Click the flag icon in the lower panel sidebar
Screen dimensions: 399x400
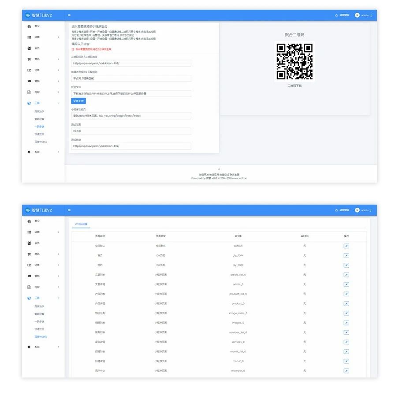pyautogui.click(x=29, y=276)
